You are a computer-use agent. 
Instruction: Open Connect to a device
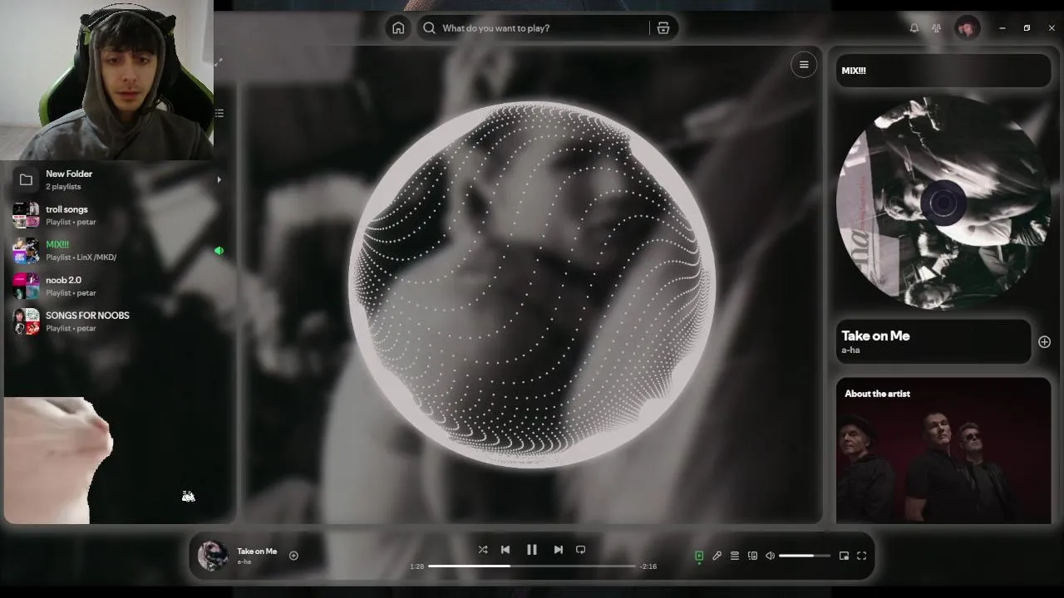(x=752, y=556)
